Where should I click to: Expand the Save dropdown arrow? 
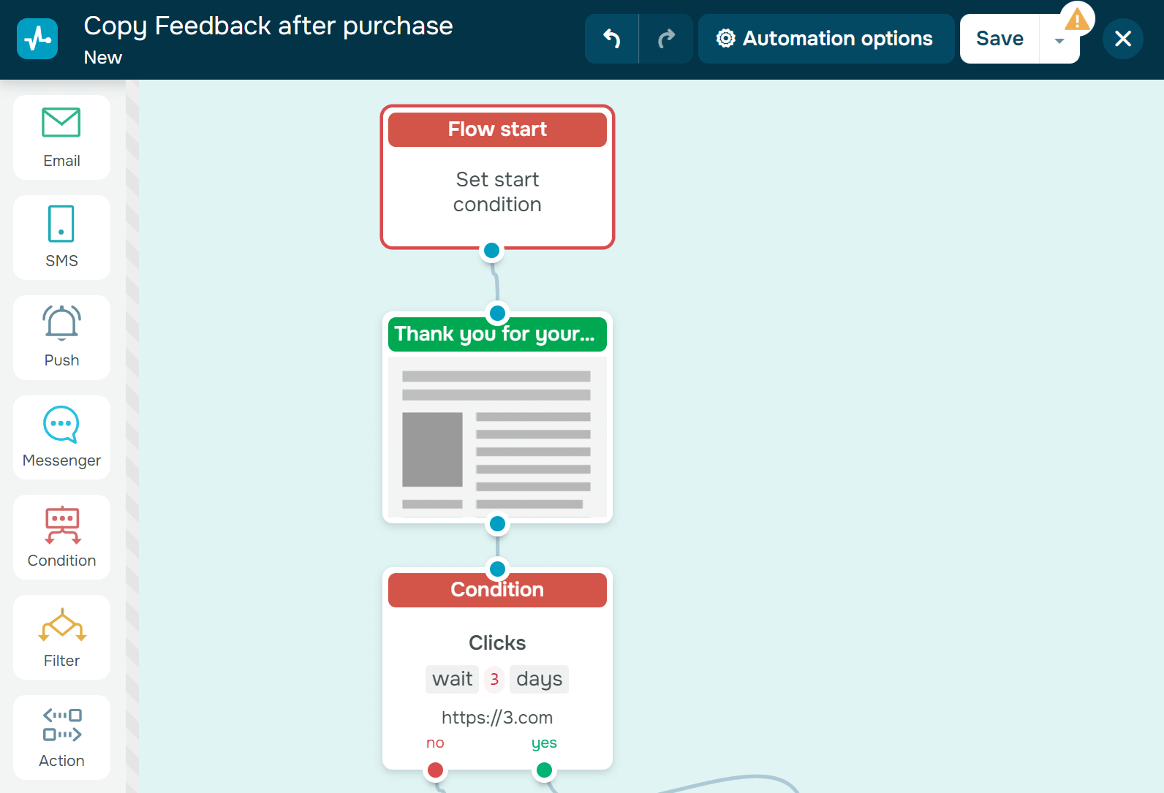[1059, 41]
